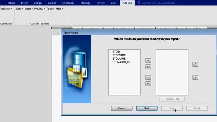Viewport: 217px width, 122px height.
Task: Open the View ribbon tab
Action: (x=114, y=3)
